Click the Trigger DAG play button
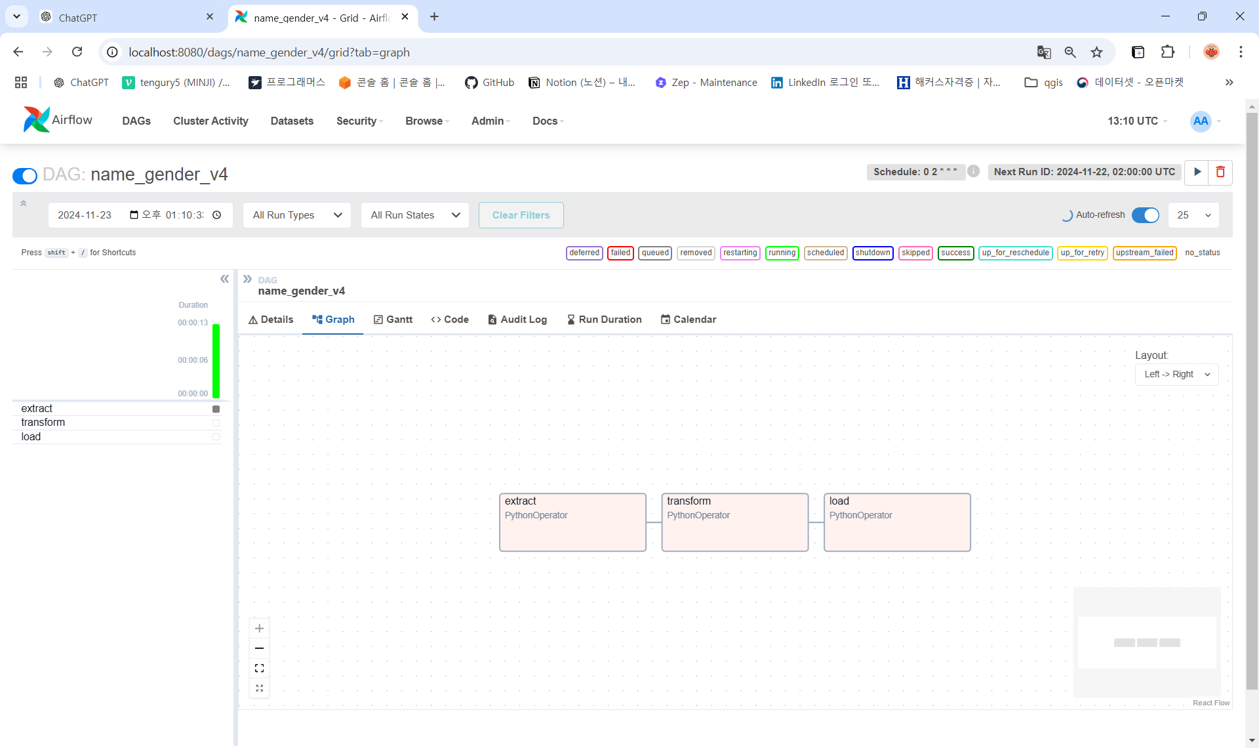This screenshot has width=1259, height=748. (1197, 172)
